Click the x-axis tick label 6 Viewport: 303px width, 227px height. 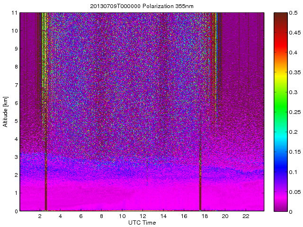81,216
